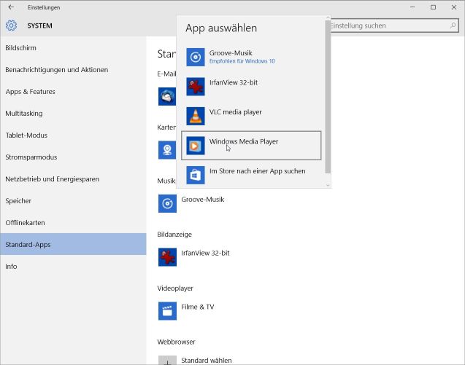
Task: Click scrollbar up arrow in app popup
Action: [x=328, y=17]
